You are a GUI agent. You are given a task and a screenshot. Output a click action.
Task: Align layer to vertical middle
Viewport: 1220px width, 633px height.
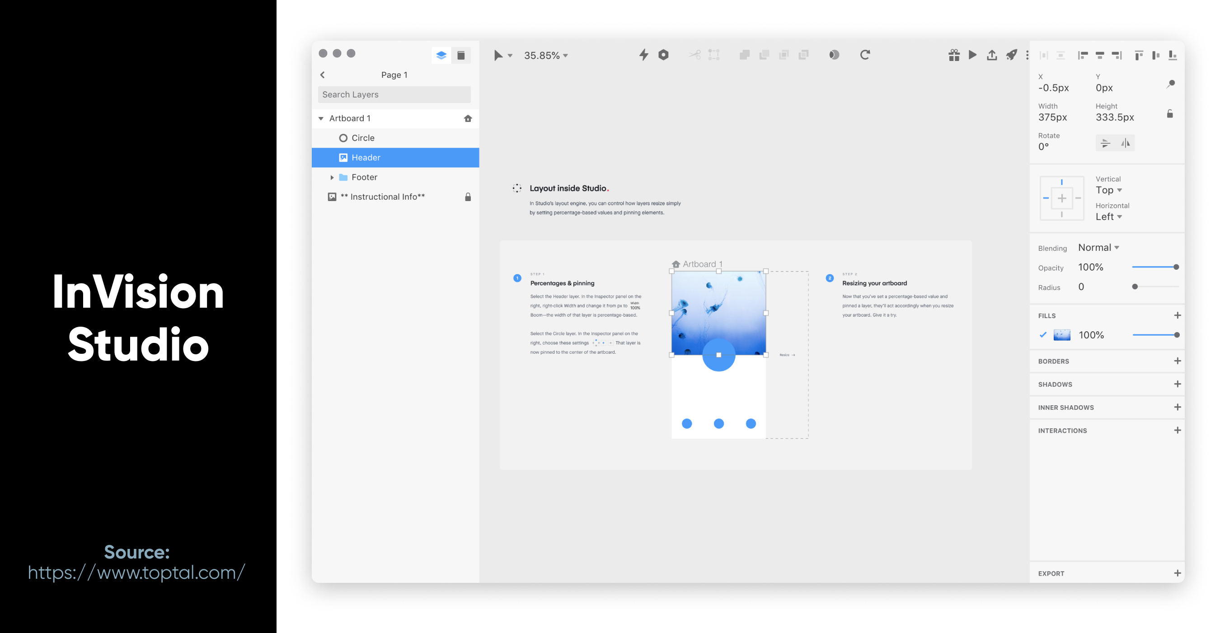click(x=1155, y=56)
